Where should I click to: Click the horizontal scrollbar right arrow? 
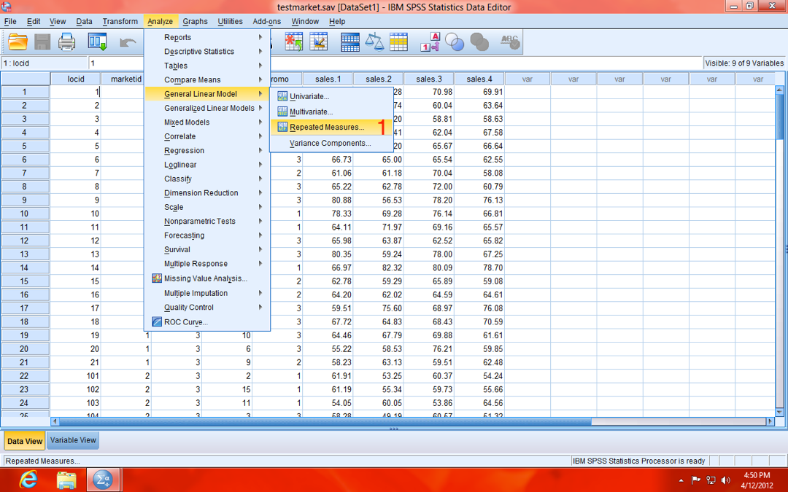coord(770,422)
